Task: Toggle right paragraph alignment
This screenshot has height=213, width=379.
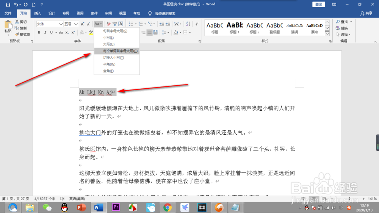Action: point(144,32)
